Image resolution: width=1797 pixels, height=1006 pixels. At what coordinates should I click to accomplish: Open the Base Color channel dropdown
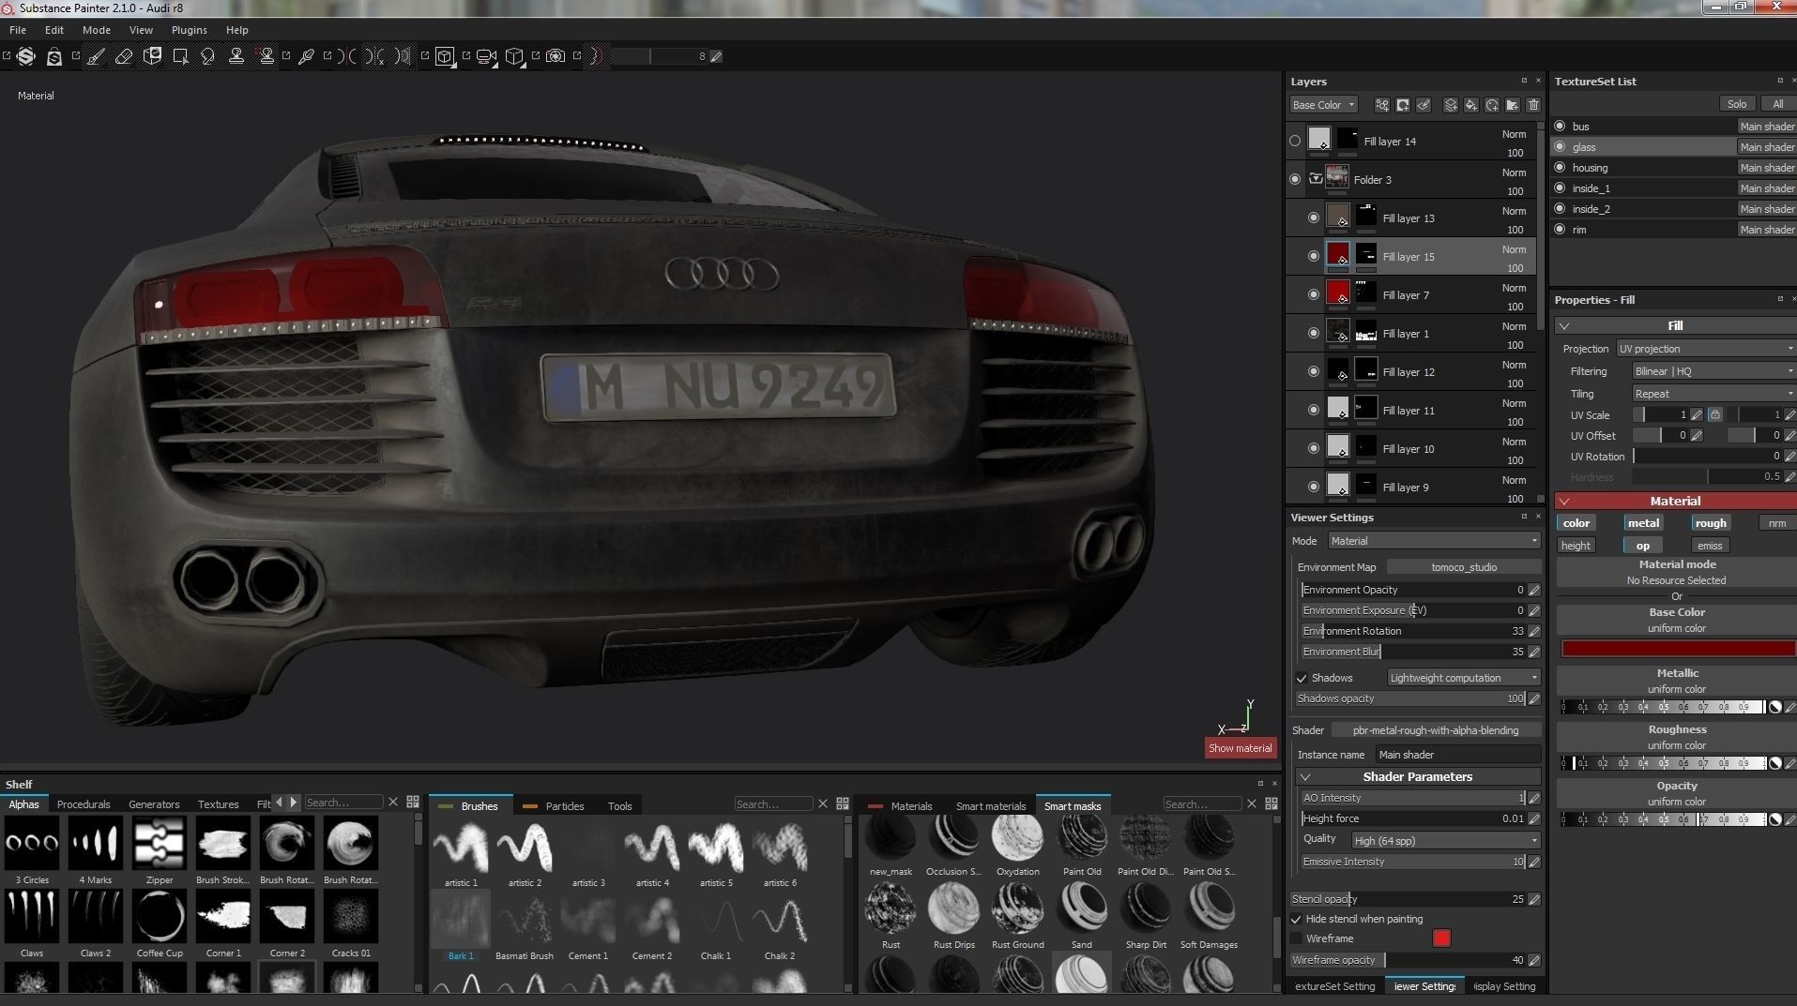click(1323, 105)
